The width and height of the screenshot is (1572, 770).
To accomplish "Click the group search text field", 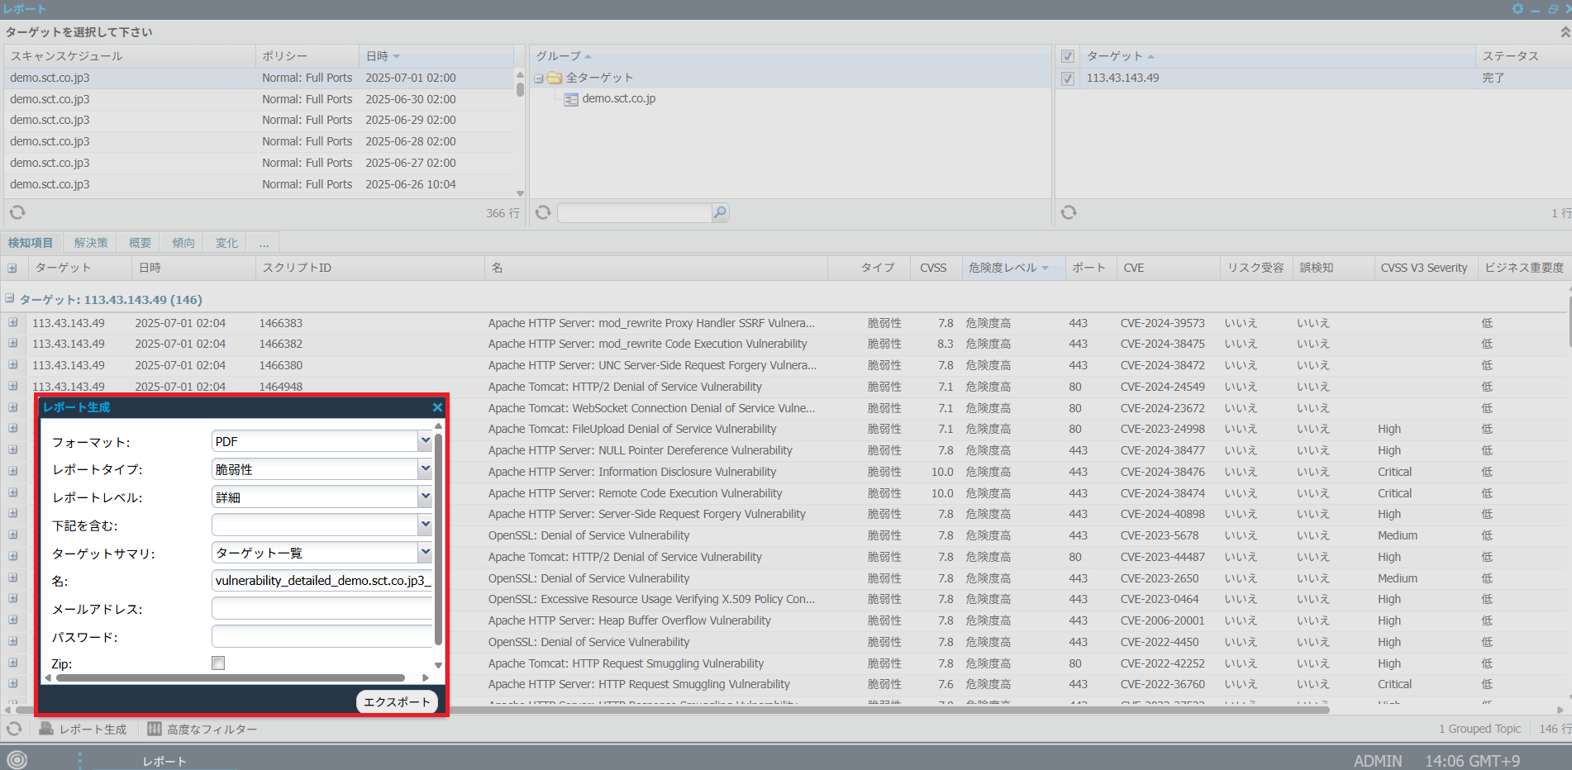I will (634, 213).
